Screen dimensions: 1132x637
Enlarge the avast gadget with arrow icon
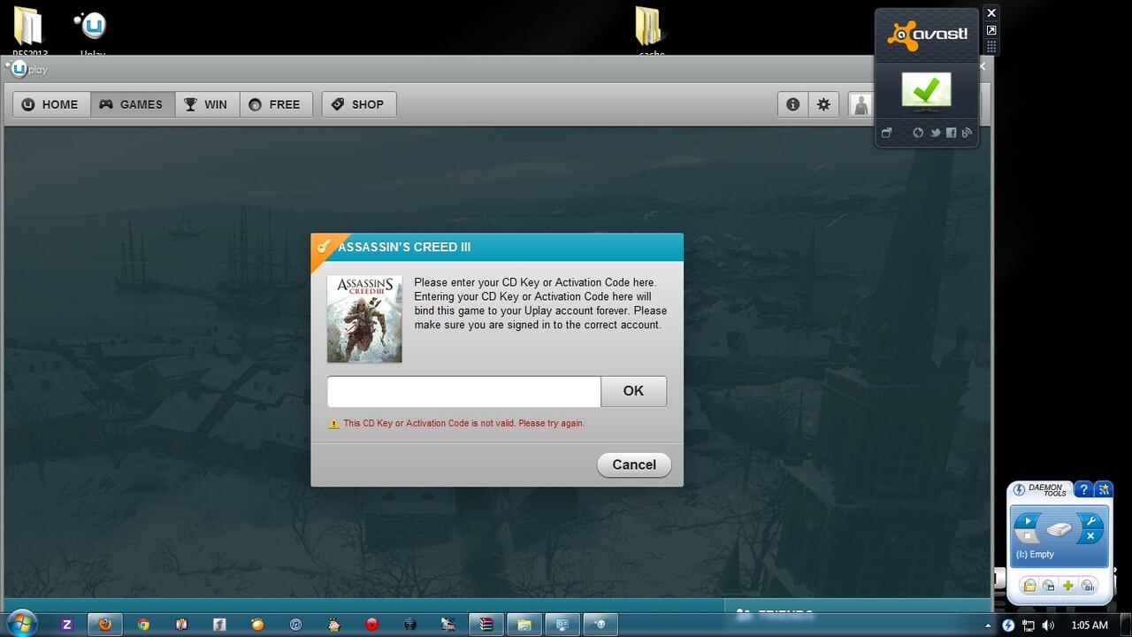pyautogui.click(x=991, y=30)
